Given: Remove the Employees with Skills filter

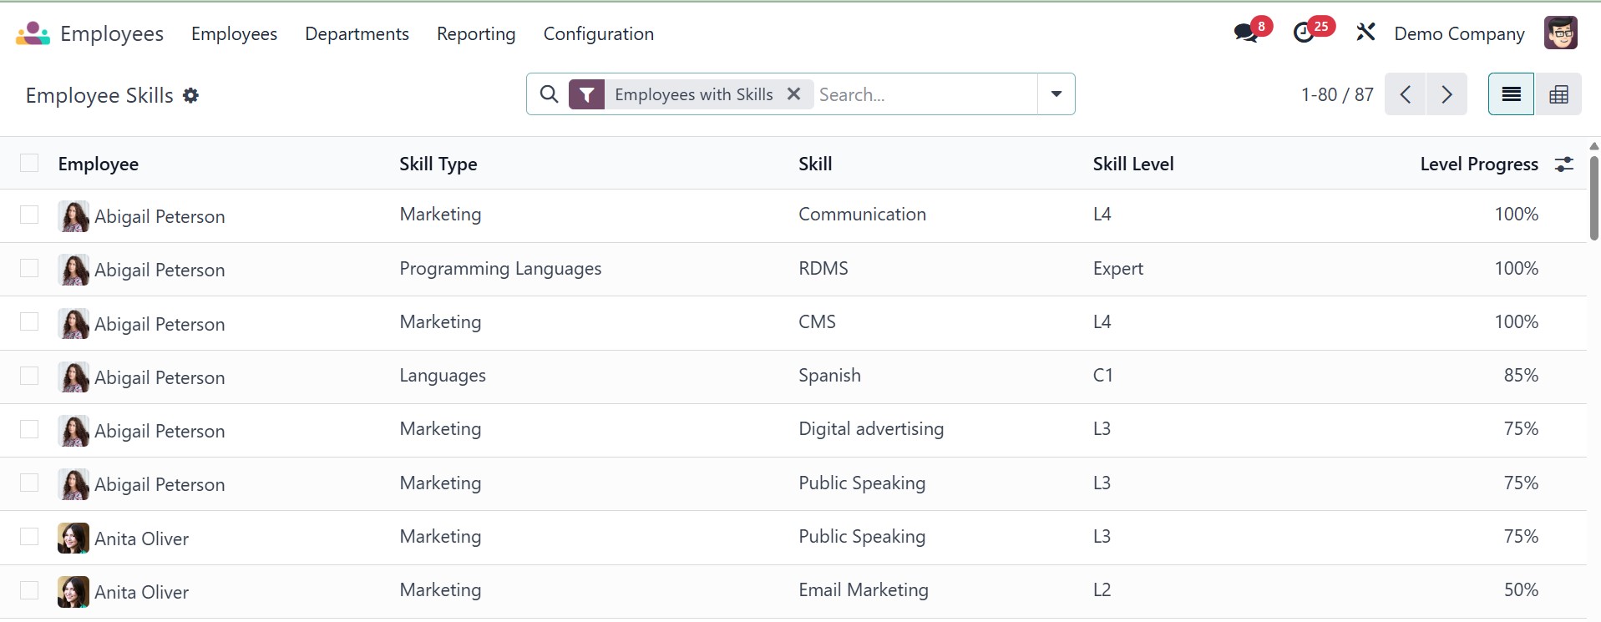Looking at the screenshot, I should coord(794,94).
